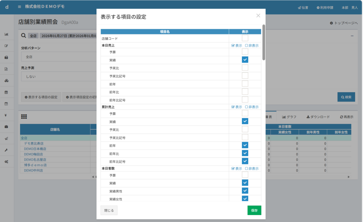Open the calendar icon in sidebar
363x222 pixels.
coord(6,92)
